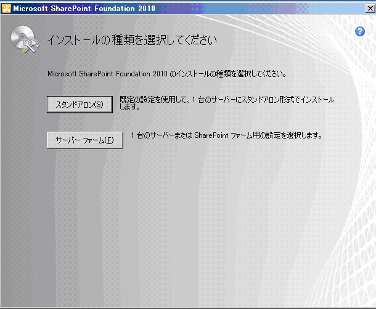Click the title bar text 'Microsoft SharePoint Foundation 2010'
This screenshot has height=309, width=376.
coord(84,9)
